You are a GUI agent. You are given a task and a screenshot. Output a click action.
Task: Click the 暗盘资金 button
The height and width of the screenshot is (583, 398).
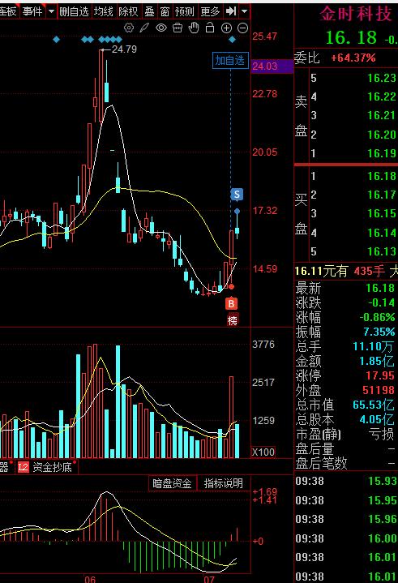coord(172,483)
